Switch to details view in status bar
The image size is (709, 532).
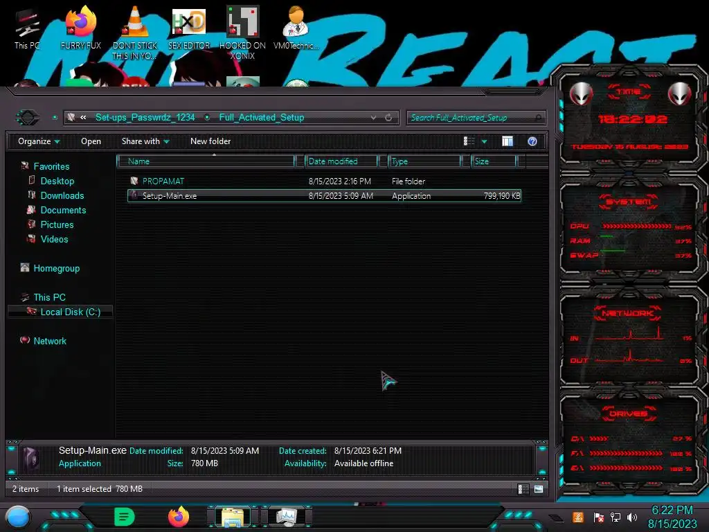click(x=523, y=489)
